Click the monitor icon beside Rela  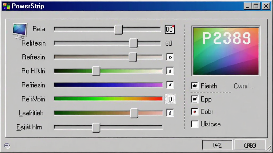[x=20, y=31]
